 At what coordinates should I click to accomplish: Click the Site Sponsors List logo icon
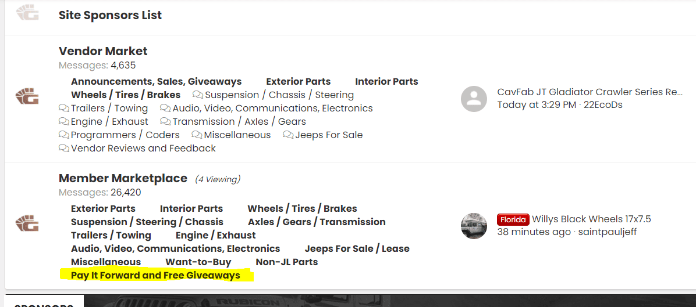[x=27, y=13]
